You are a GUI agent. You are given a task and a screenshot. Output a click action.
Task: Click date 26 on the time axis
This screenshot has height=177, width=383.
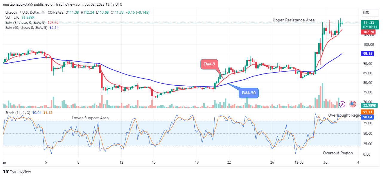coord(272,162)
